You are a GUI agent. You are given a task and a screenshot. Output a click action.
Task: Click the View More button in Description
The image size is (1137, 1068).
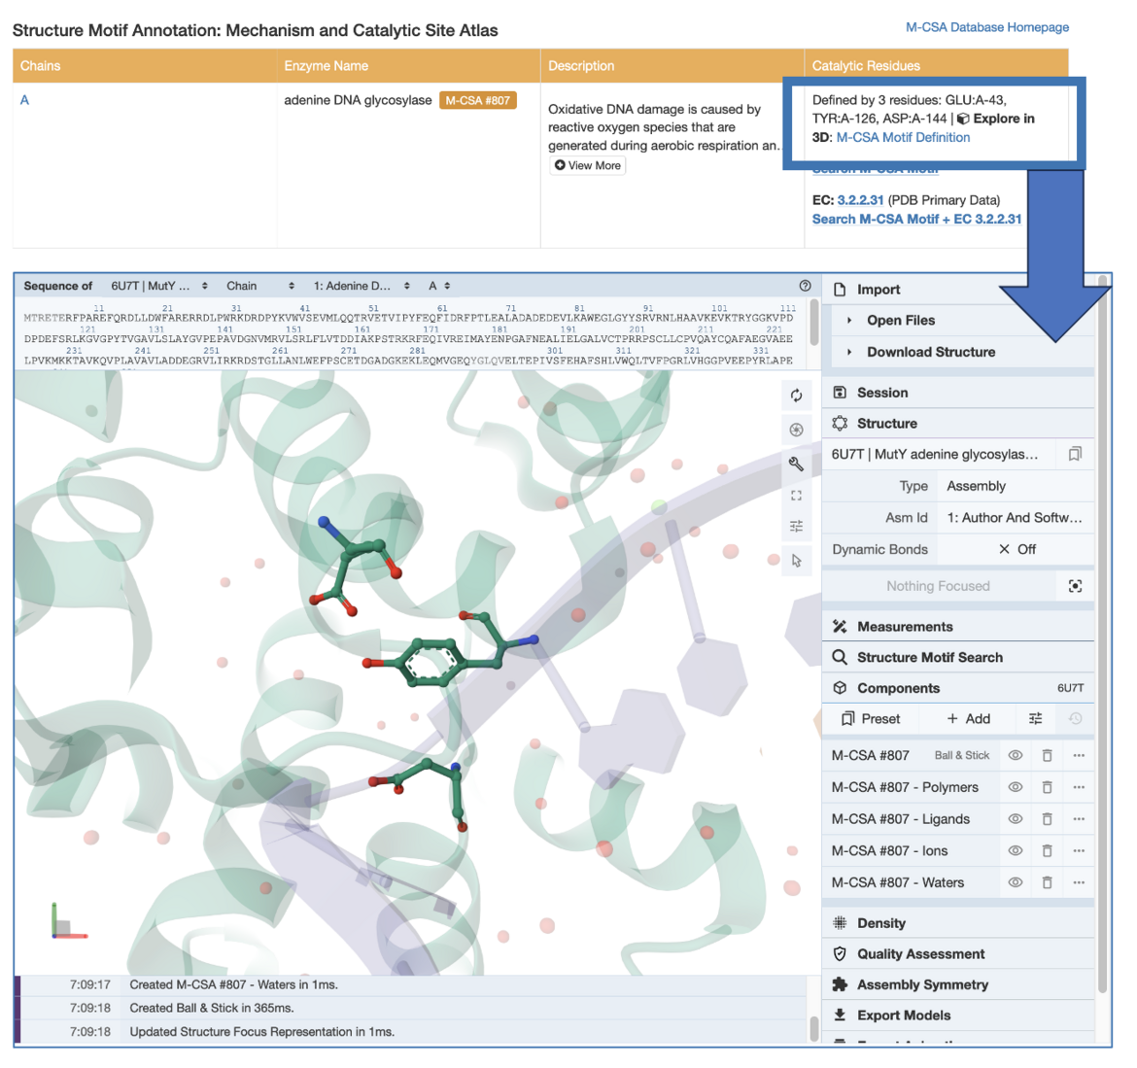click(x=587, y=165)
